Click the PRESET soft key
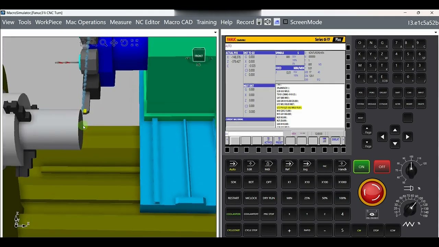 [279, 141]
